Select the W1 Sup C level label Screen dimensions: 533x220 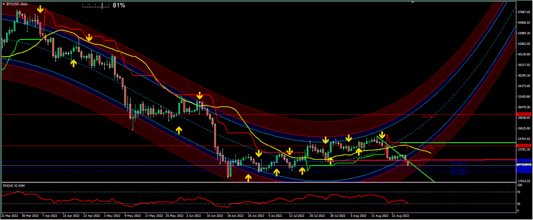coord(459,170)
